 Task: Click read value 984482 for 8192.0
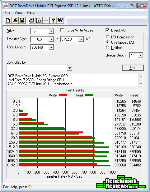[x=135, y=165]
